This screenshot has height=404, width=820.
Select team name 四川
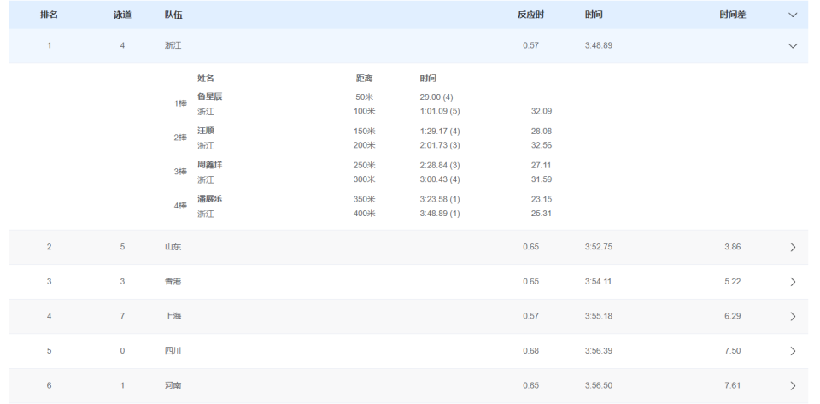[x=173, y=351]
